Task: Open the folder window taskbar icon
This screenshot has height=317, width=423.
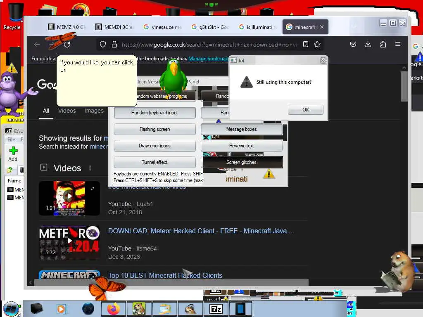Action: [164, 309]
